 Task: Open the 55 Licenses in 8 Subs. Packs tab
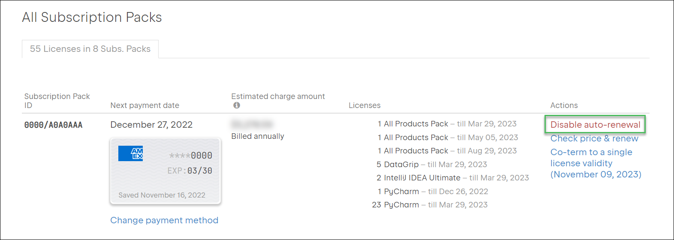[90, 49]
